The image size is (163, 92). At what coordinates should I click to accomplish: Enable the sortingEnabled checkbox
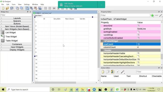(138, 32)
